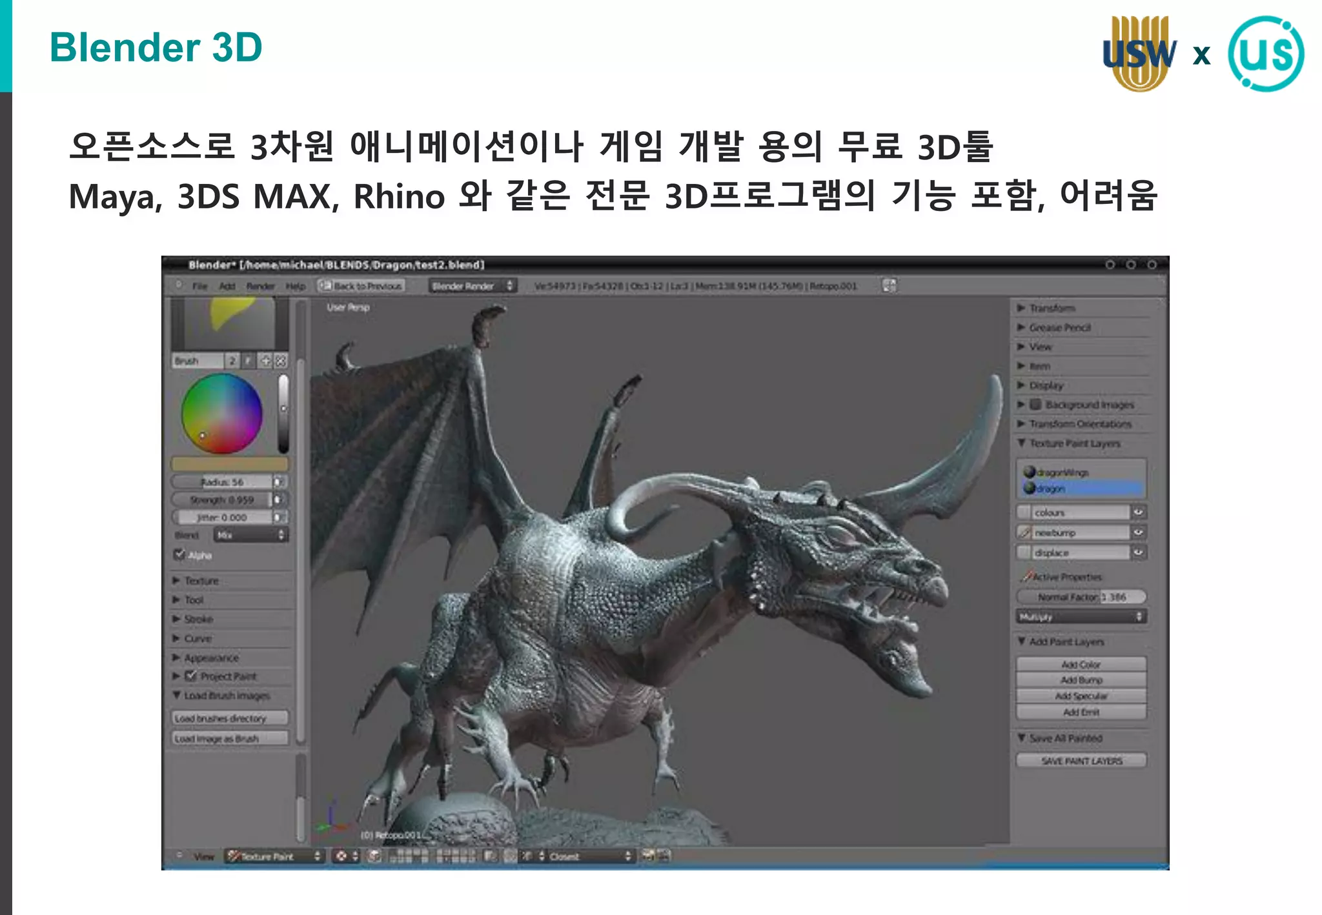Toggle visibility eye of the newbump layer
Viewport: 1322px width, 915px height.
pos(1138,532)
